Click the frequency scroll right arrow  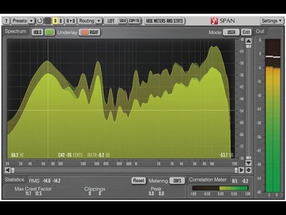241,170
